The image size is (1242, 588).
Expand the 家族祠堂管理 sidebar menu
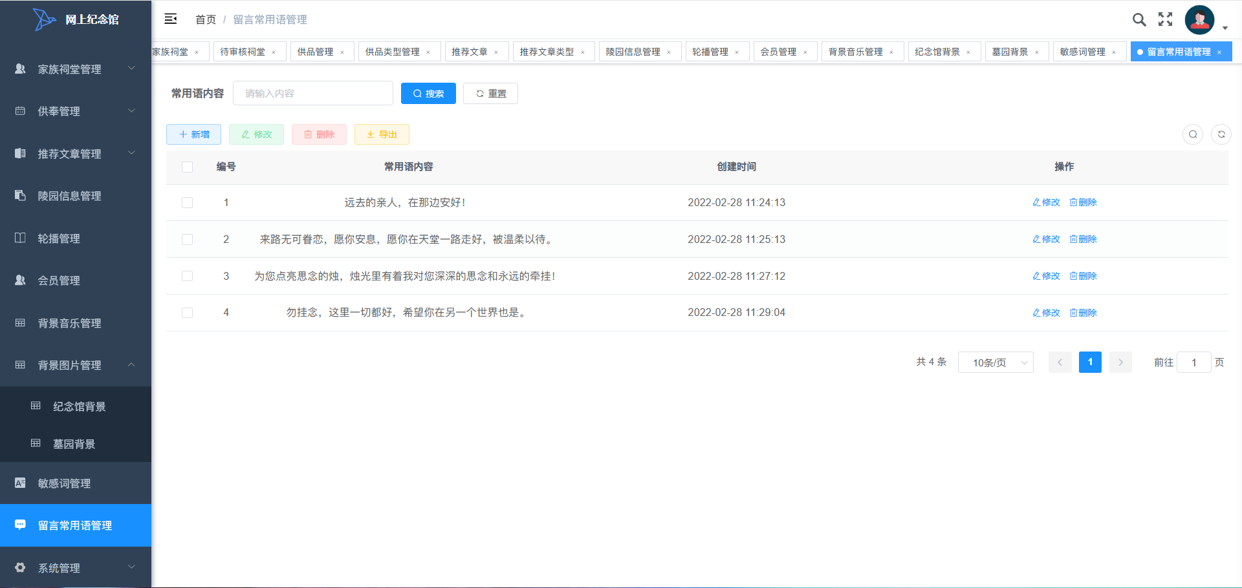click(x=76, y=68)
